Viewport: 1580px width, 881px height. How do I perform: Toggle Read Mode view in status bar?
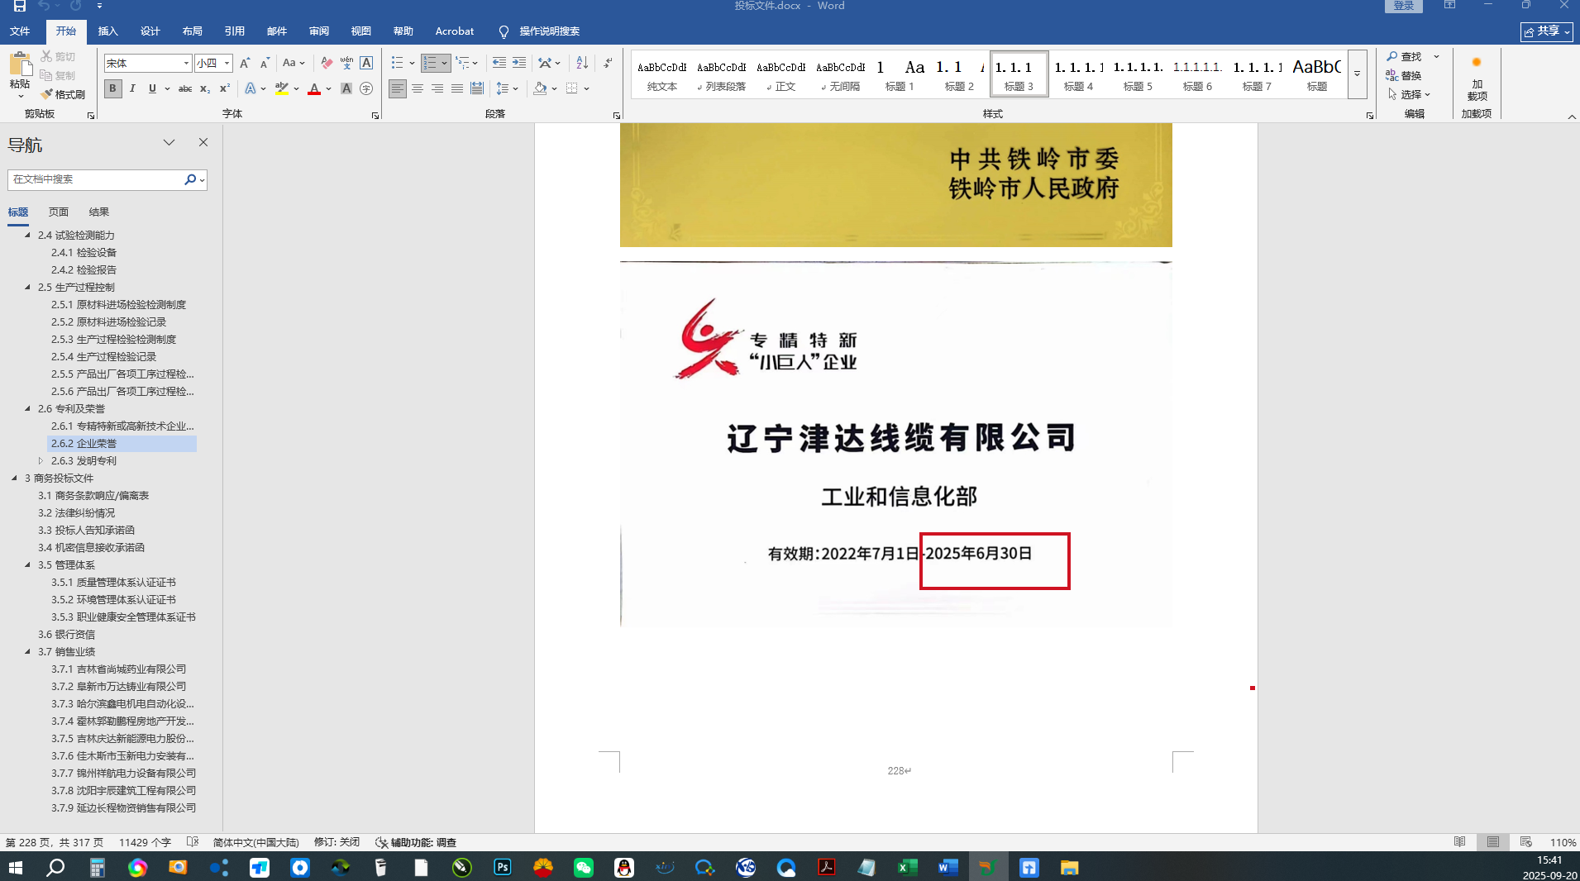pos(1460,842)
